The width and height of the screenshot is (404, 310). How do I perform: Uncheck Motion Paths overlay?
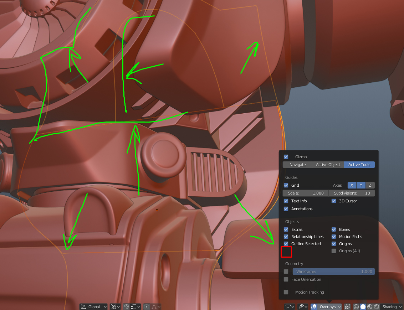pyautogui.click(x=334, y=236)
